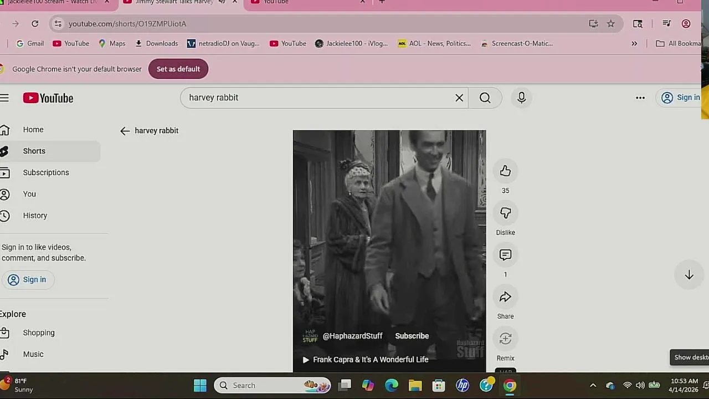This screenshot has height=399, width=709.
Task: Remix this short
Action: click(505, 339)
